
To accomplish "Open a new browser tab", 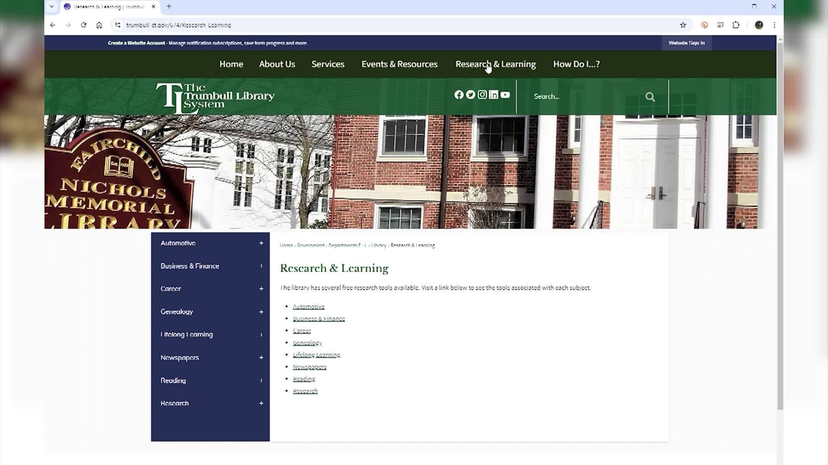I will pos(169,6).
